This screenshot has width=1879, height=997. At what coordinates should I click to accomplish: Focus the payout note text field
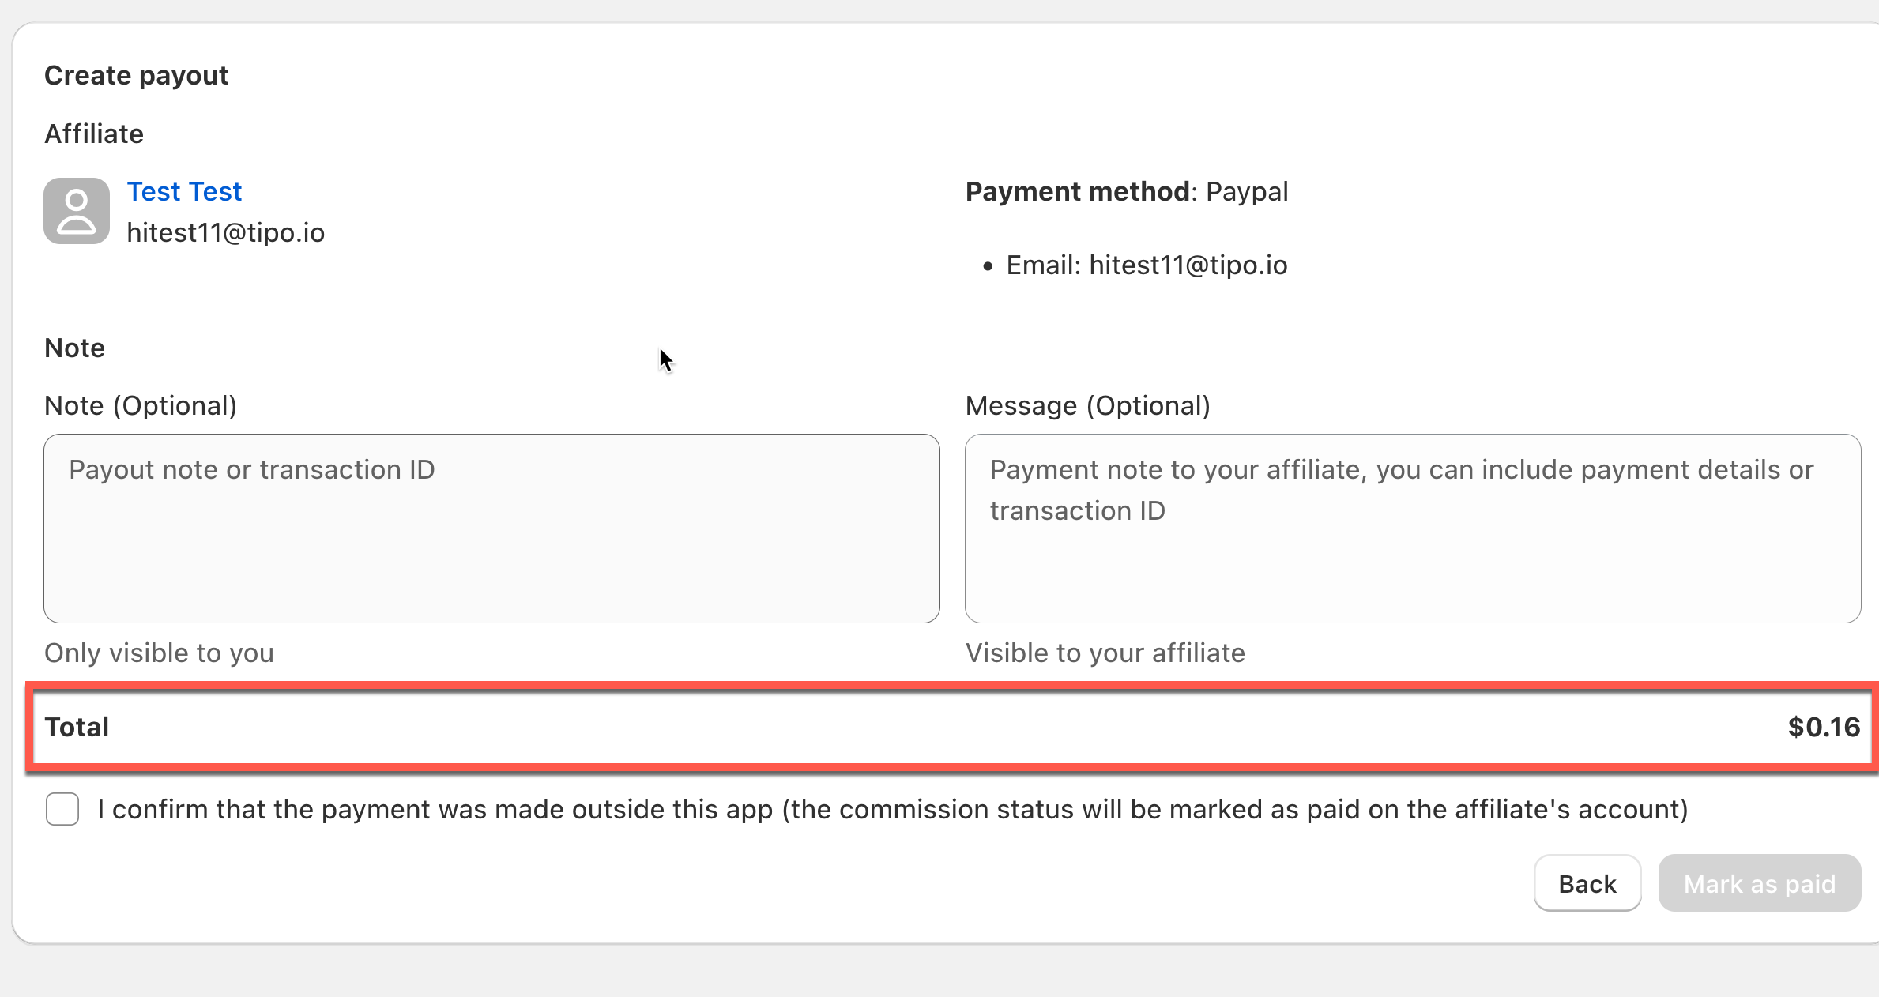pyautogui.click(x=491, y=528)
